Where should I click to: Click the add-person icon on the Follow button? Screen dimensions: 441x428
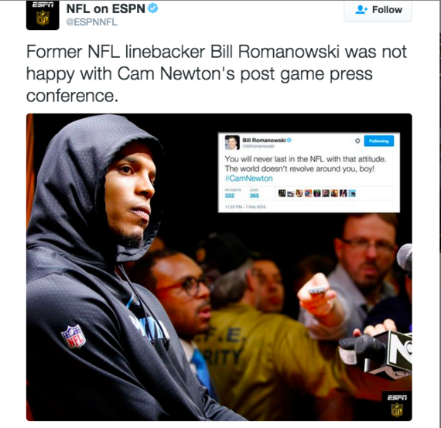pos(361,10)
